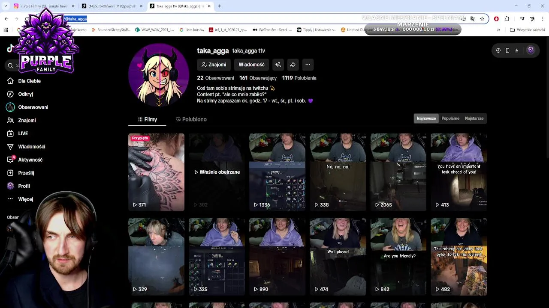The height and width of the screenshot is (308, 549).
Task: Open Tipply Ustawienia bookmark
Action: click(316, 30)
